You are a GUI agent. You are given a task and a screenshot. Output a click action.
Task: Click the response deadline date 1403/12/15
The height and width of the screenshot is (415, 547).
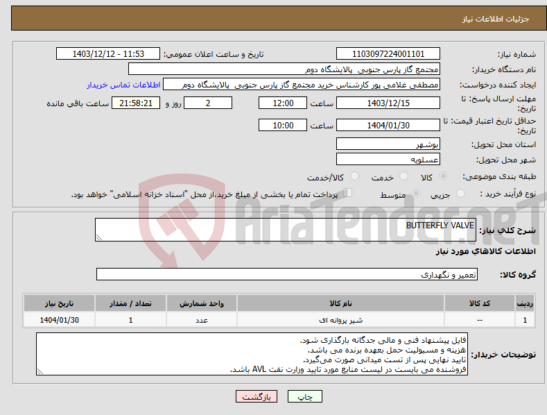click(x=388, y=103)
